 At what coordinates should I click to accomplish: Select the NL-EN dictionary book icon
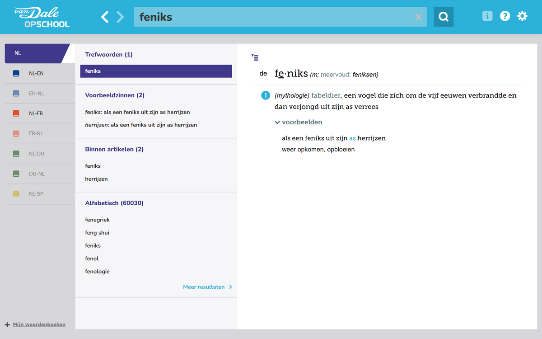(16, 73)
